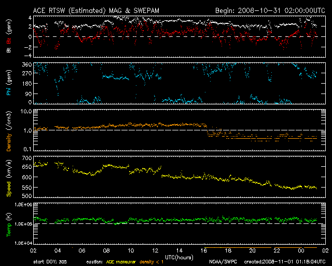This screenshot has height=266, width=332.
Task: Click the UTC(hours) x-axis label
Action: pos(179,257)
